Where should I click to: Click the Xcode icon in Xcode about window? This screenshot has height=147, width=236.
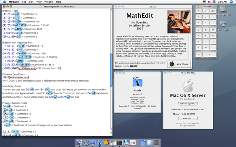point(137,82)
